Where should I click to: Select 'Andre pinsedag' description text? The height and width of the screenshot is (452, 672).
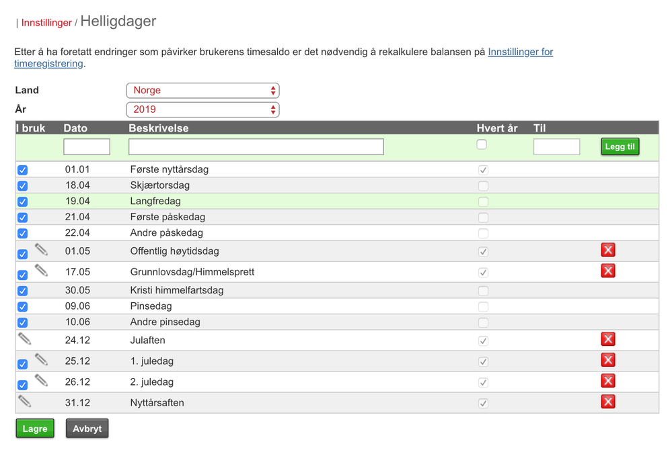(x=165, y=322)
